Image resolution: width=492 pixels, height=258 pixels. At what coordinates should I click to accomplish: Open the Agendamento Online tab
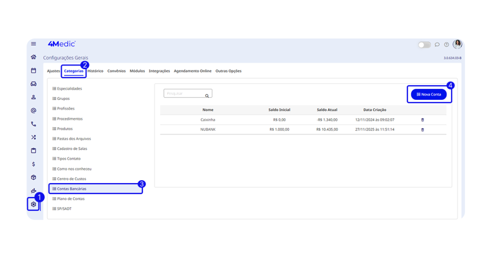(193, 71)
